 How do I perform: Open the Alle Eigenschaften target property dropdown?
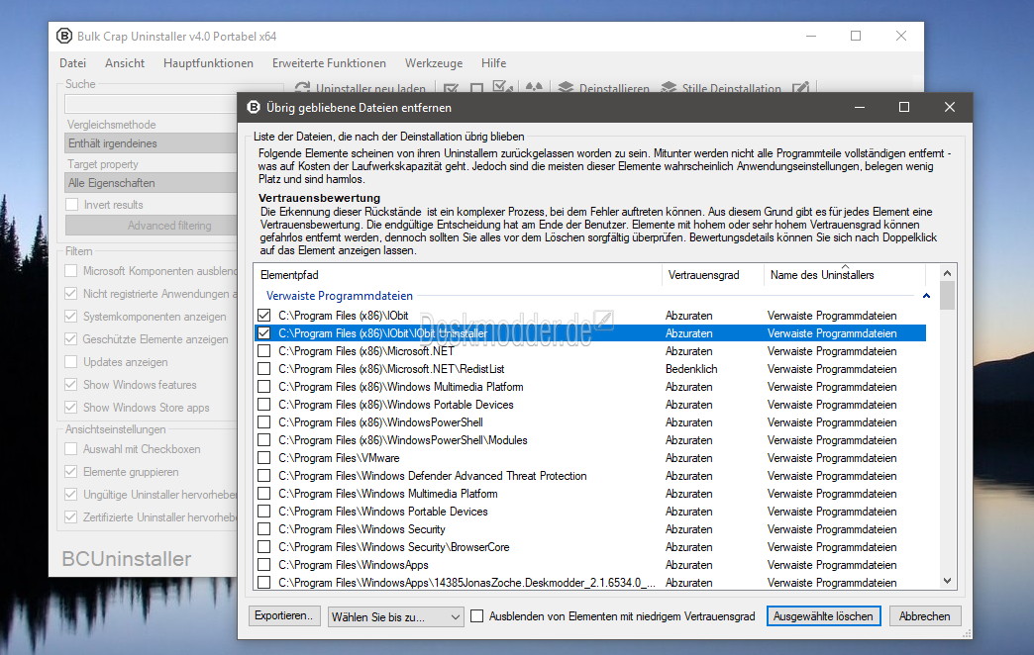coord(151,182)
